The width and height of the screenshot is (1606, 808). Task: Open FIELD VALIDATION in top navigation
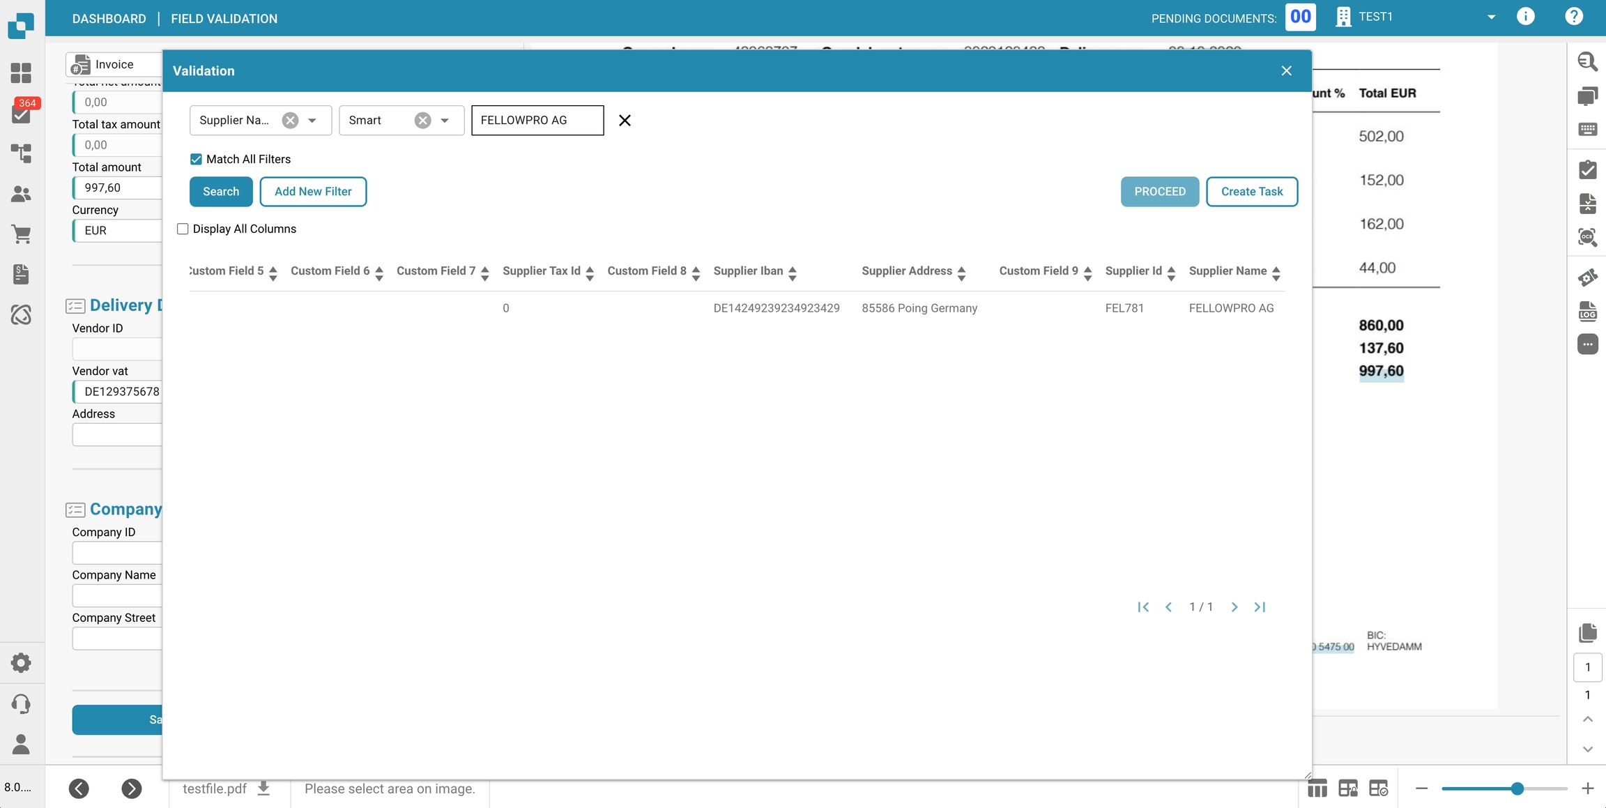click(224, 19)
